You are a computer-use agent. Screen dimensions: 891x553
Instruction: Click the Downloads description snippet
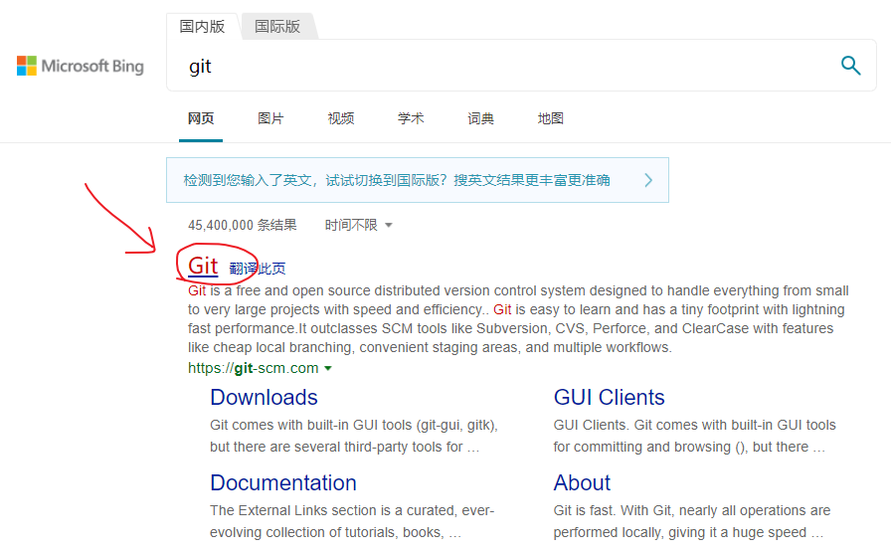[354, 436]
